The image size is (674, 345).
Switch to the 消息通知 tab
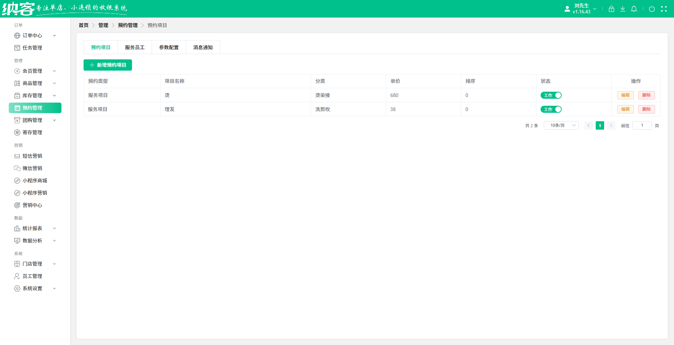coord(203,47)
